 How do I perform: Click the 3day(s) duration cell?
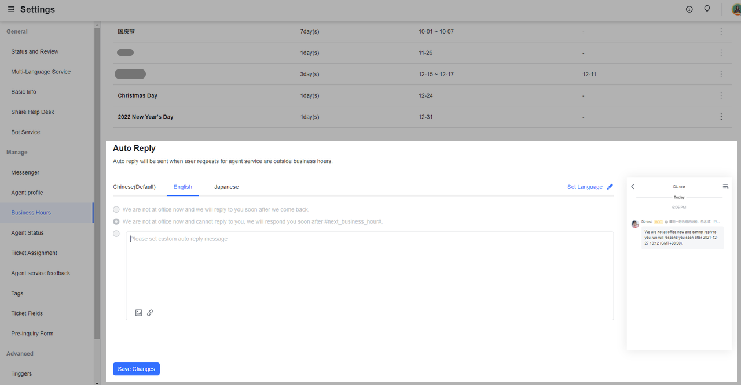tap(310, 74)
